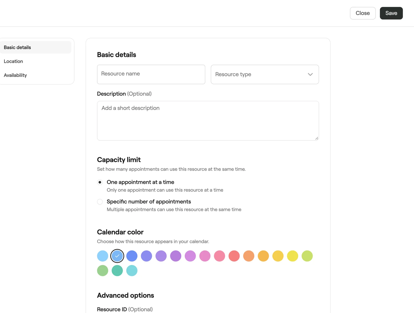
Task: Pick the royal blue color swatch
Action: click(132, 256)
